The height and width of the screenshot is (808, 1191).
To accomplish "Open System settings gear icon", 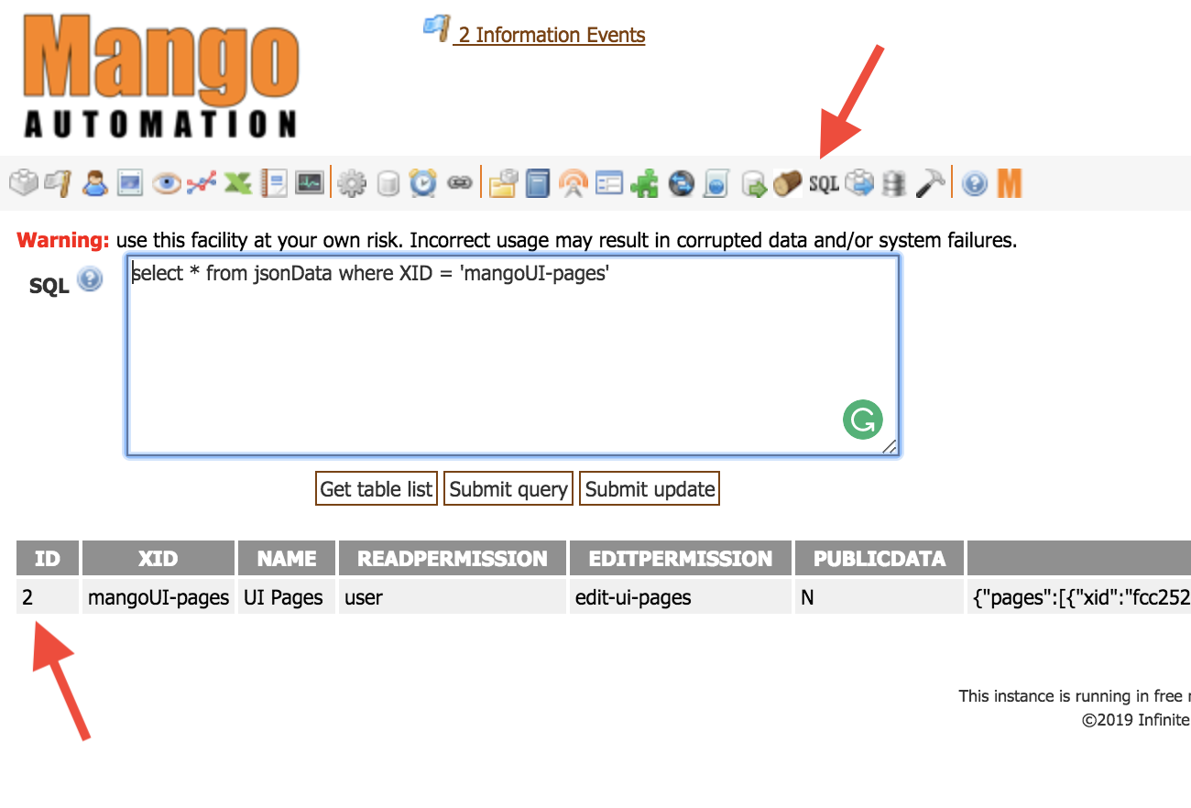I will (352, 183).
